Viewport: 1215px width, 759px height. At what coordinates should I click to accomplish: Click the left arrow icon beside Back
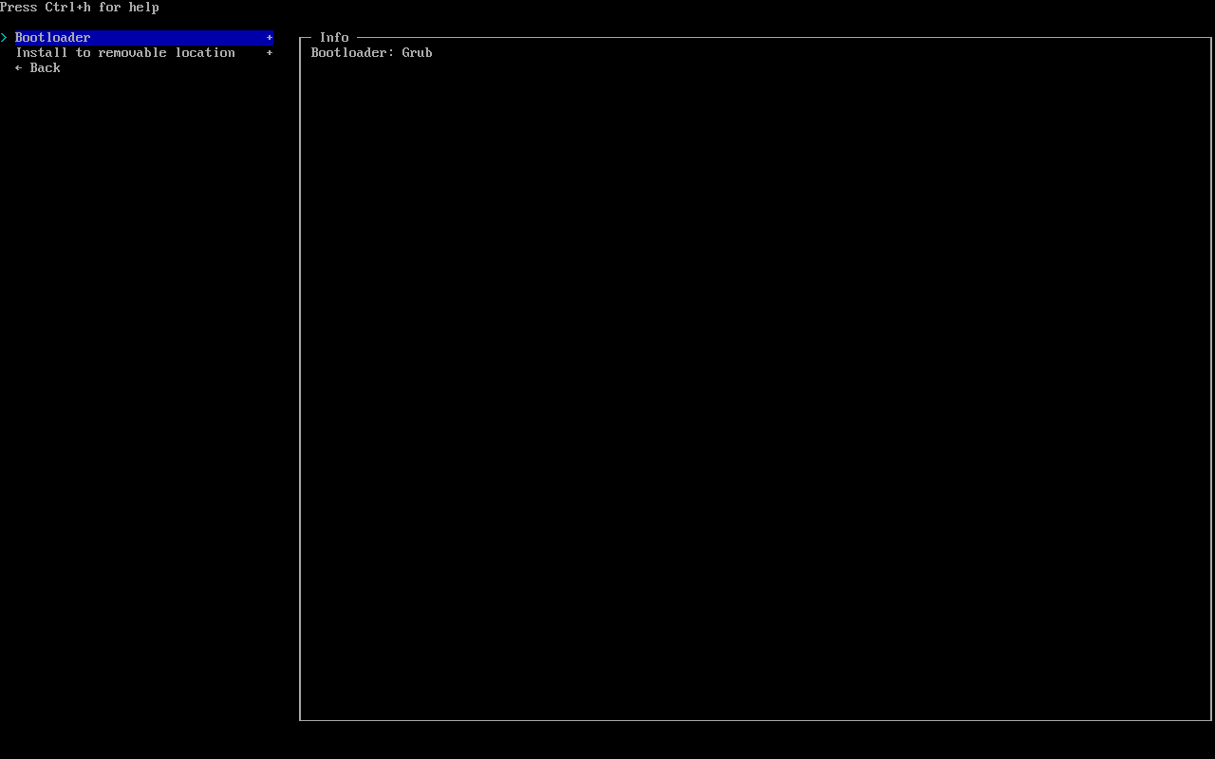coord(19,68)
